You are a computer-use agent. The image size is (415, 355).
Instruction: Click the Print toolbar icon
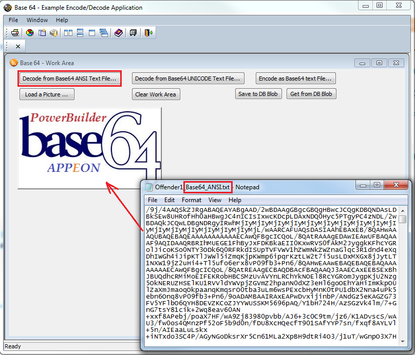[14, 32]
